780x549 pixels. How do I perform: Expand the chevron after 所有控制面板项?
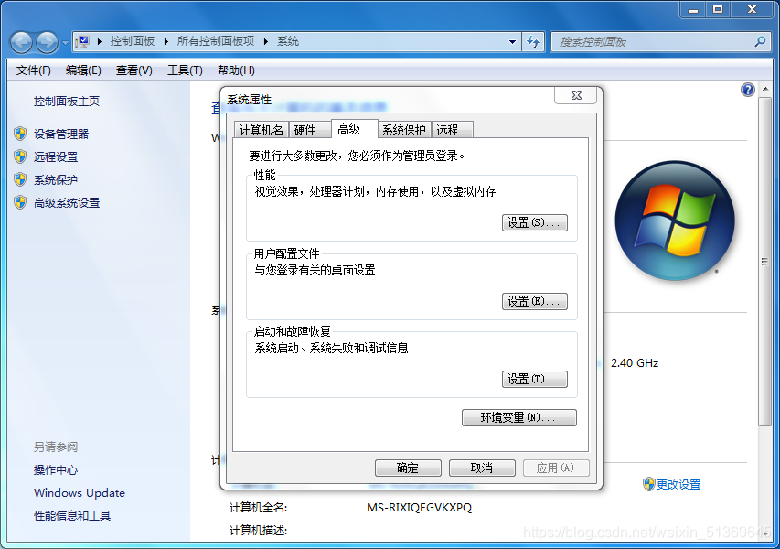point(266,41)
